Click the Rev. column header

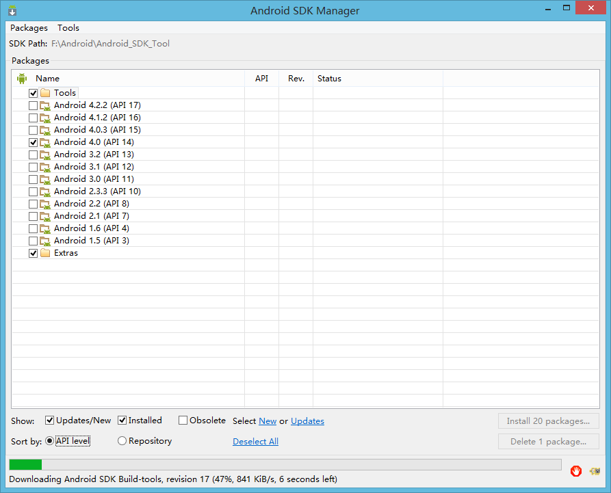pyautogui.click(x=296, y=78)
